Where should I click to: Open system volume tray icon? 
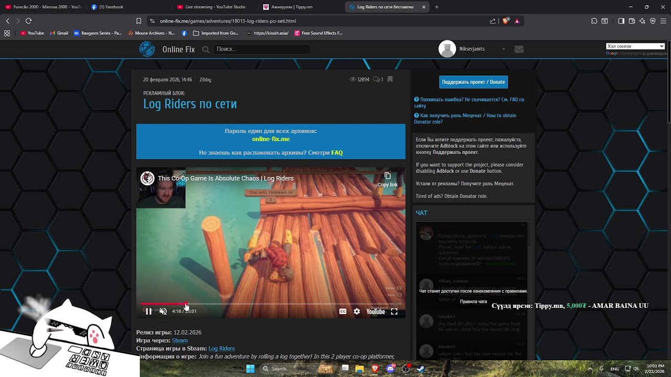pyautogui.click(x=636, y=369)
